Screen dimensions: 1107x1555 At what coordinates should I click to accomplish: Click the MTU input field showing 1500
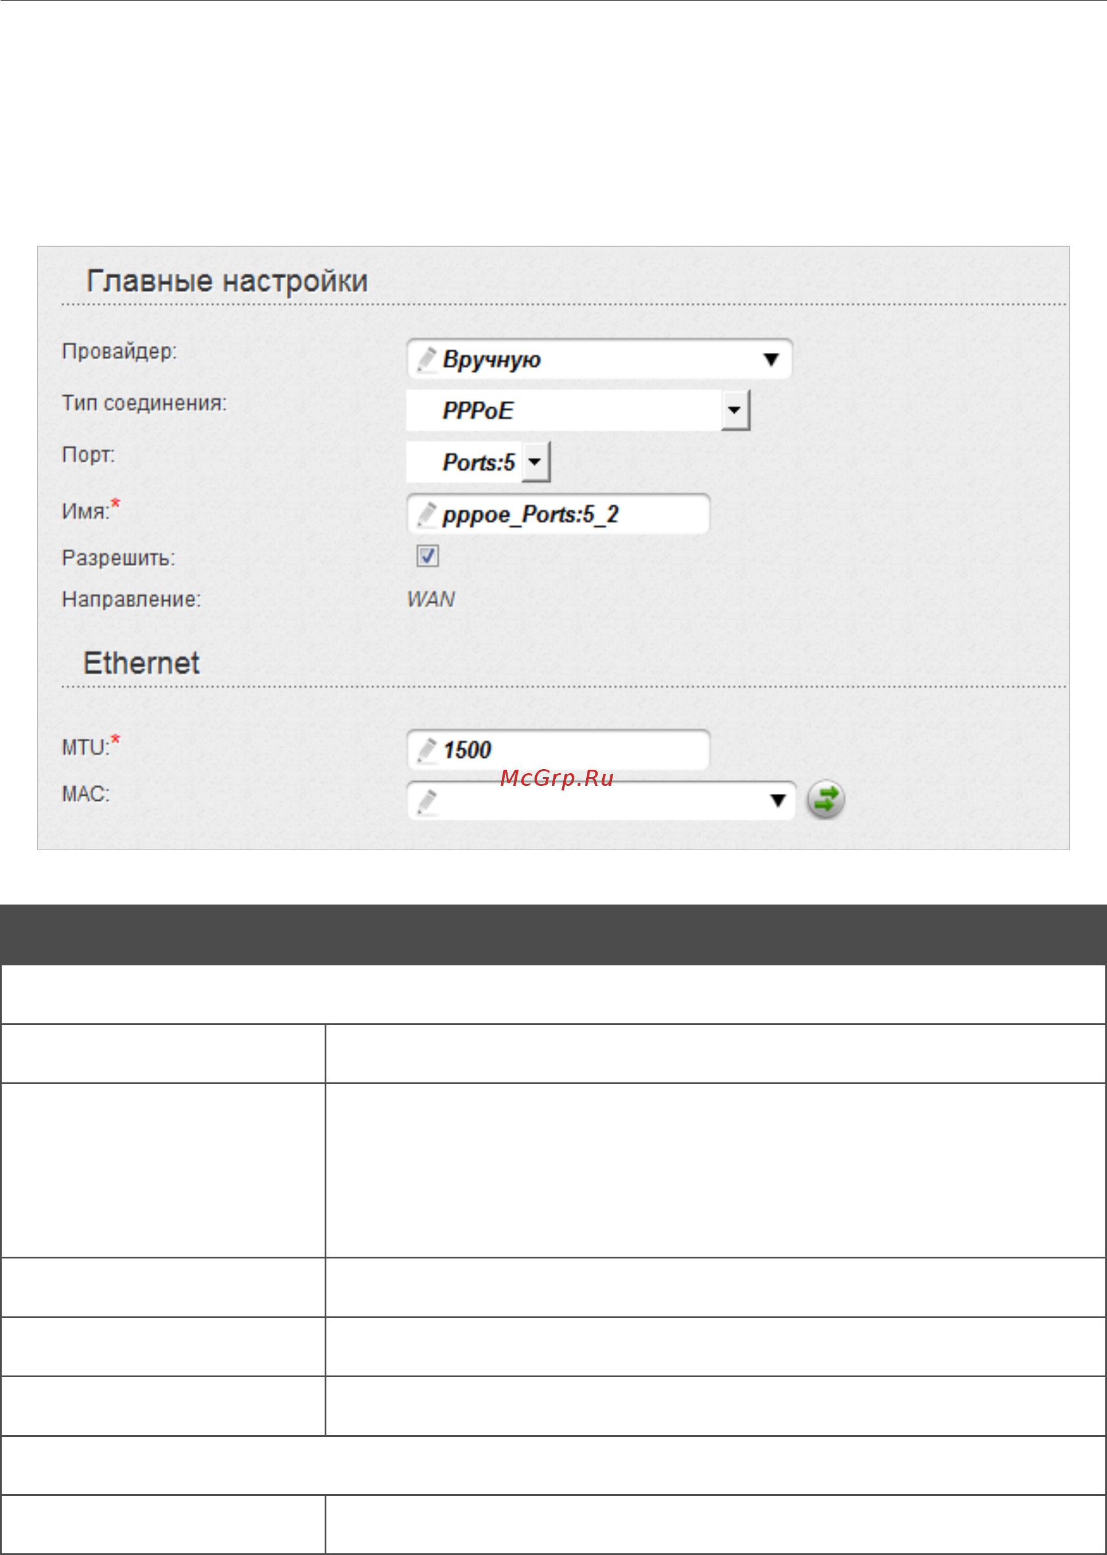tap(558, 750)
